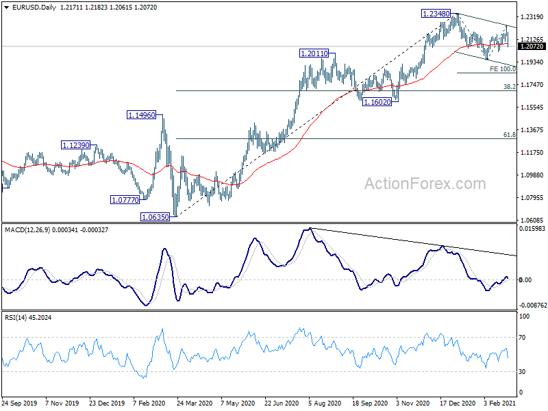Click the MACD(12,26,9) indicator title

27,229
